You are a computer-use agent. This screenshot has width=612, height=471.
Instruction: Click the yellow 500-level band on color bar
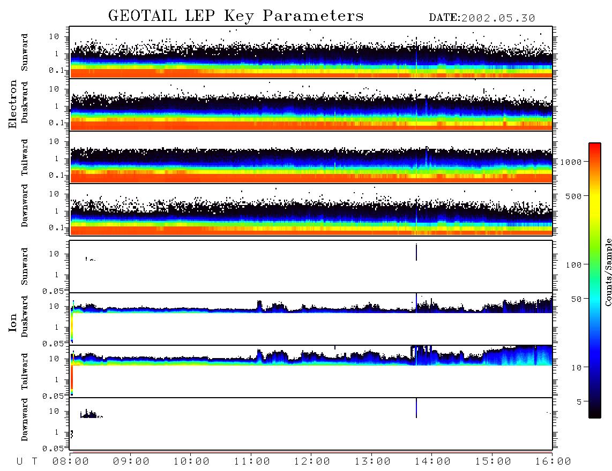click(x=595, y=196)
